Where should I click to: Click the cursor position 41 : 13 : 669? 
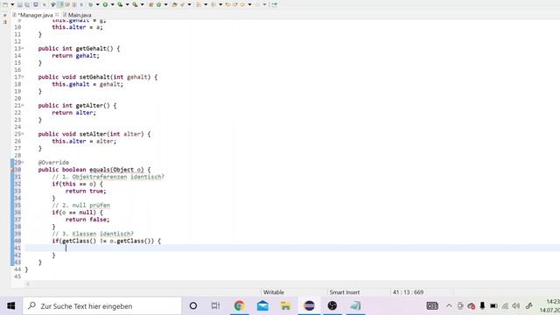click(x=408, y=292)
